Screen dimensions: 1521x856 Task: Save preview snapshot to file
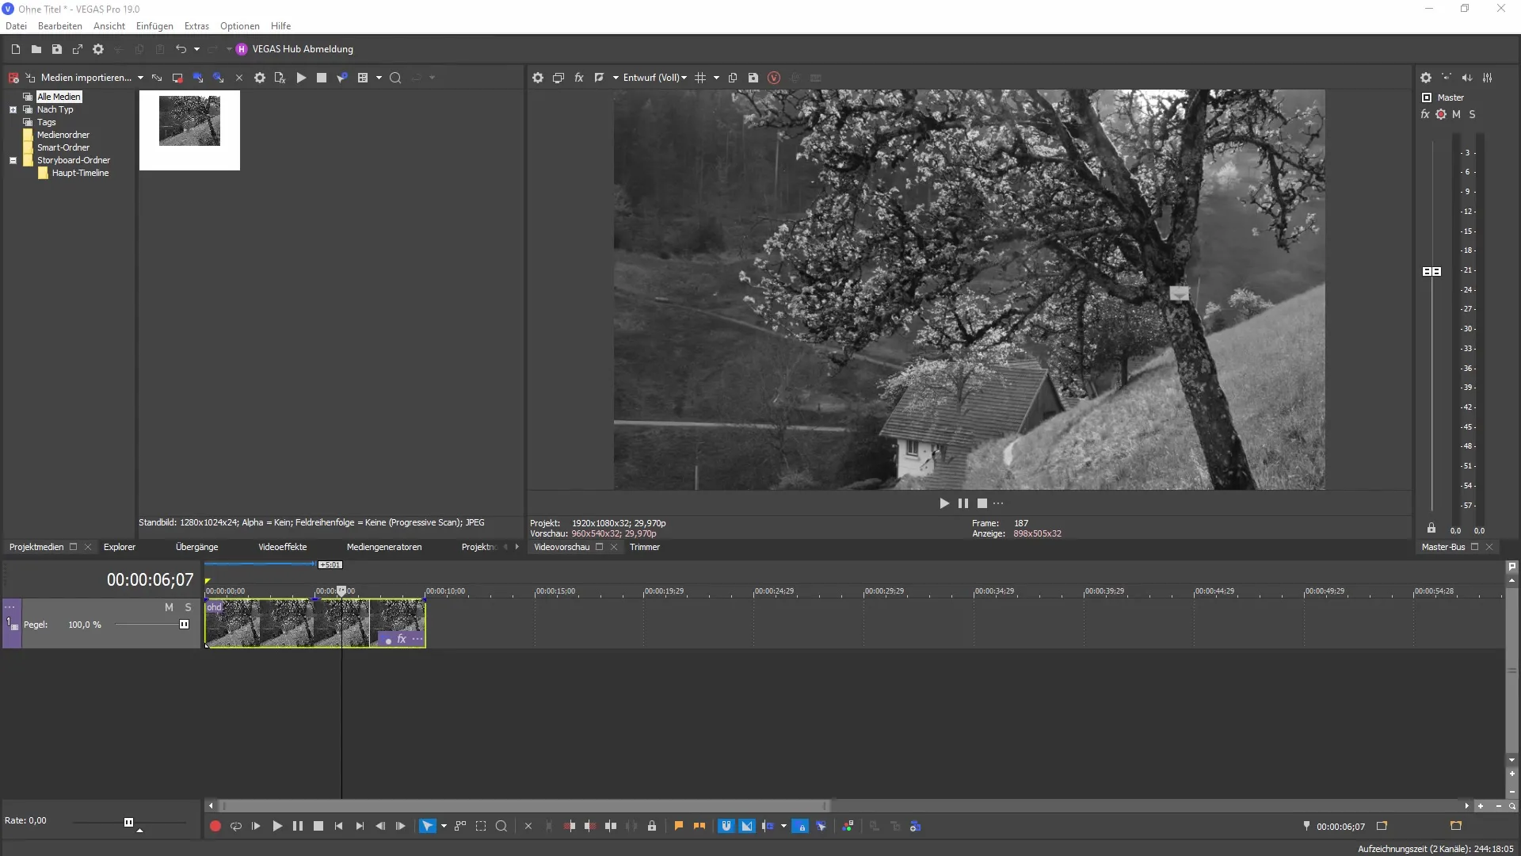[x=753, y=78]
